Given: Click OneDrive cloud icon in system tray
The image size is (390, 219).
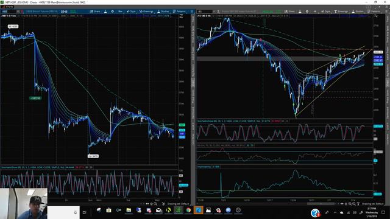Looking at the screenshot, I should 341,212.
